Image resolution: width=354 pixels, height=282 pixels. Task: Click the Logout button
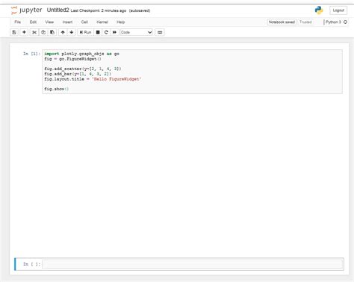[x=338, y=10]
